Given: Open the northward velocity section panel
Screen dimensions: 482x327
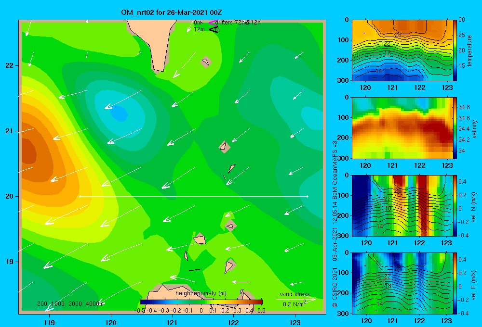Looking at the screenshot, I should (402, 205).
